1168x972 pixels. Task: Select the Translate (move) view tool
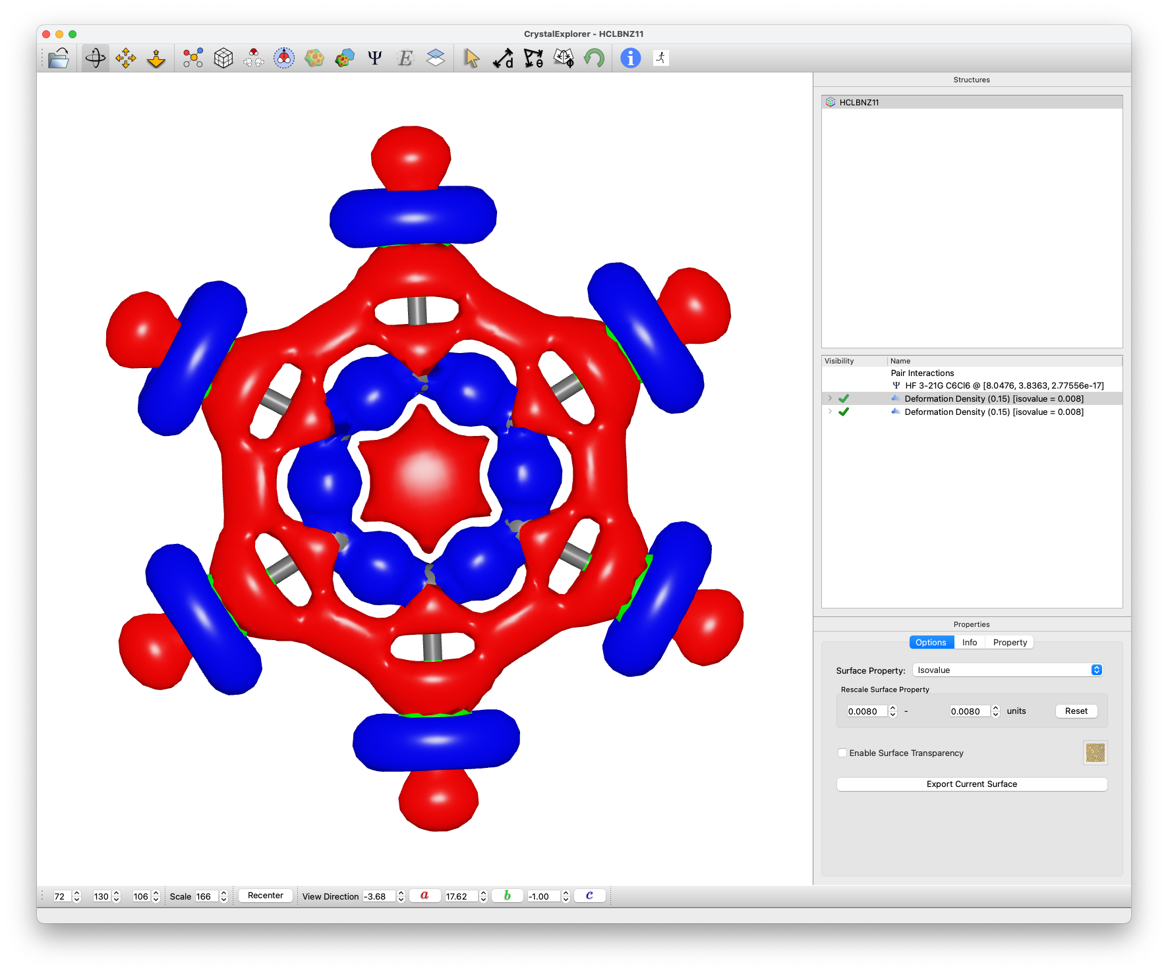point(126,59)
